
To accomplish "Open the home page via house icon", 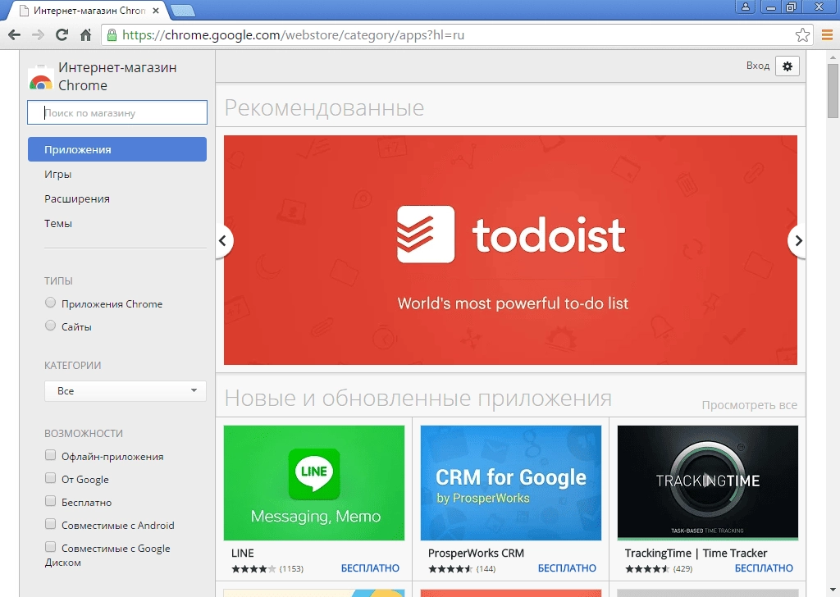I will pos(85,35).
